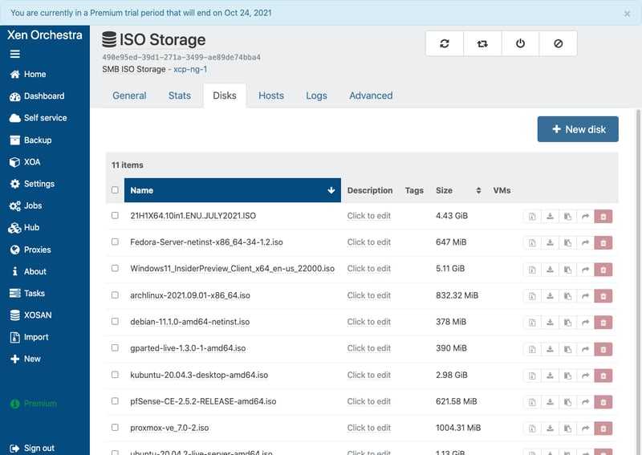Tick the select-all checkbox in table header
This screenshot has height=455, width=642.
coord(115,190)
